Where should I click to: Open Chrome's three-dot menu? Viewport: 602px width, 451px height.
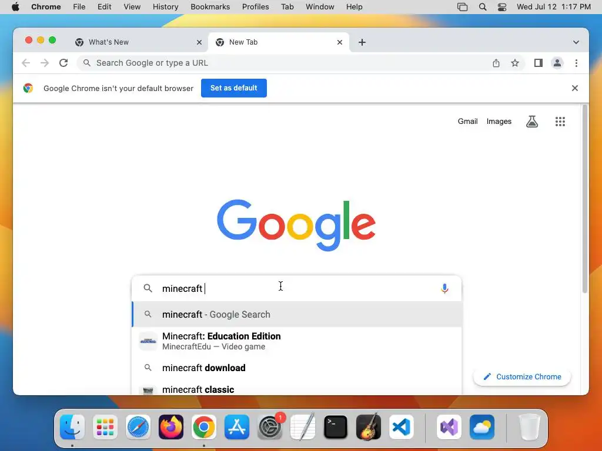[576, 63]
